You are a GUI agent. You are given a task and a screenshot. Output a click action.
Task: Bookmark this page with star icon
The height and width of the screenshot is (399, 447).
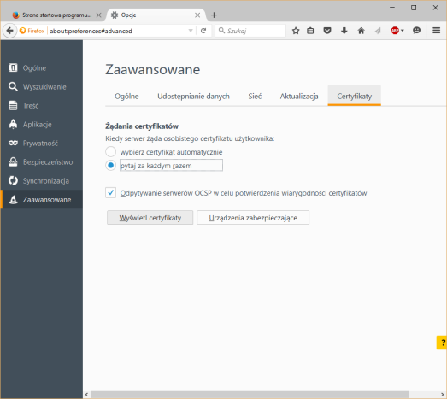pyautogui.click(x=296, y=31)
